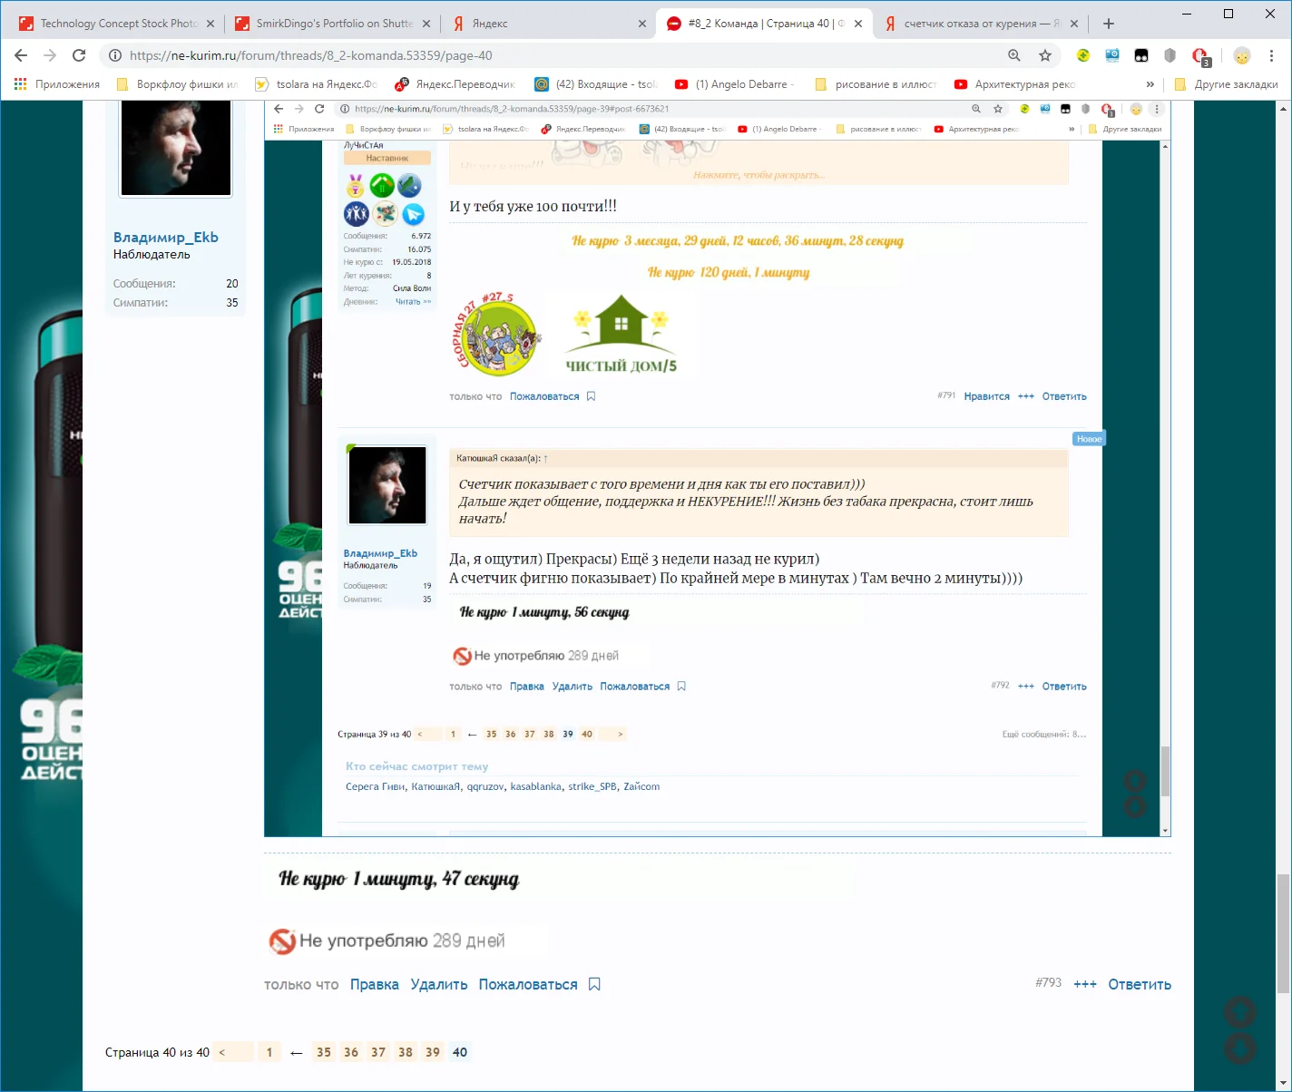The image size is (1292, 1092).
Task: Go to page 37 in Страница 40 pagination
Action: tap(378, 1052)
